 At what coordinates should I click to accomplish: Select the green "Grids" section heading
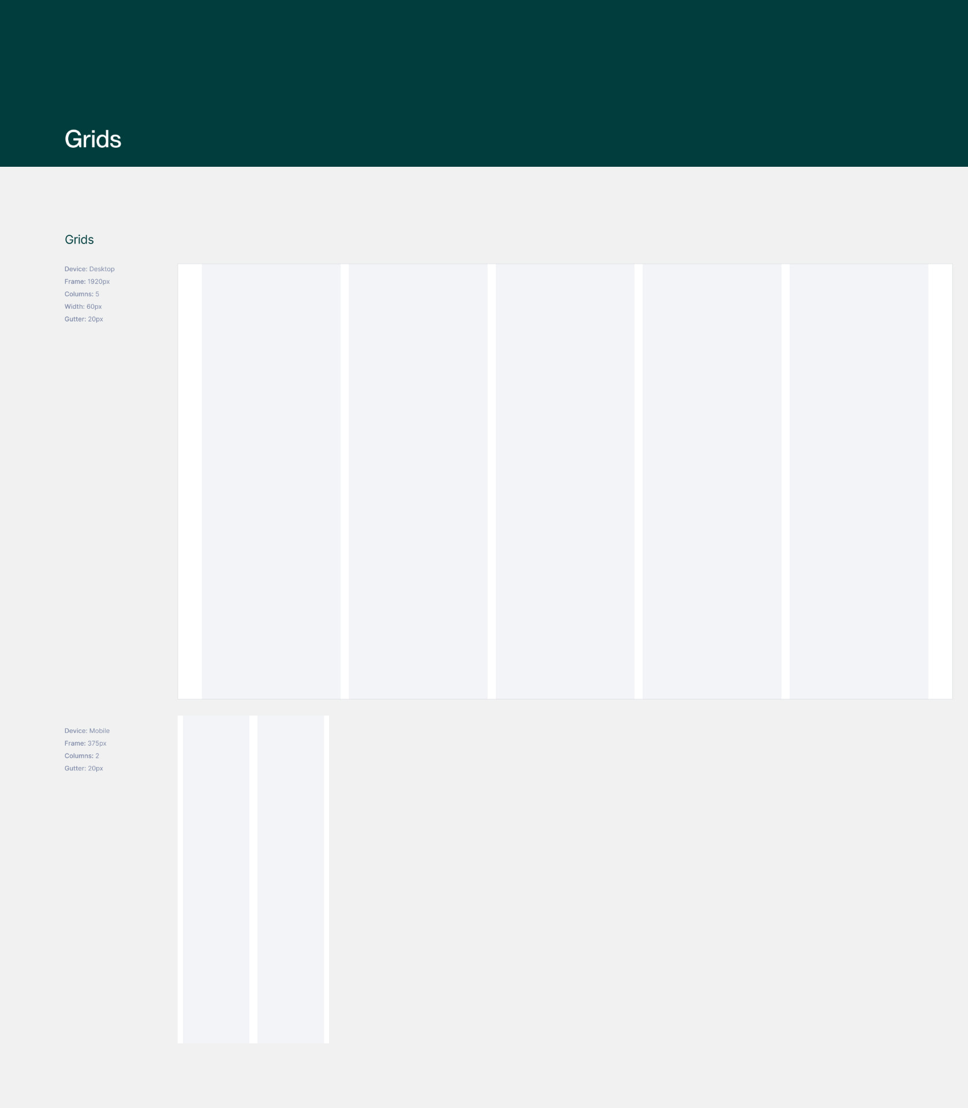[x=79, y=239]
